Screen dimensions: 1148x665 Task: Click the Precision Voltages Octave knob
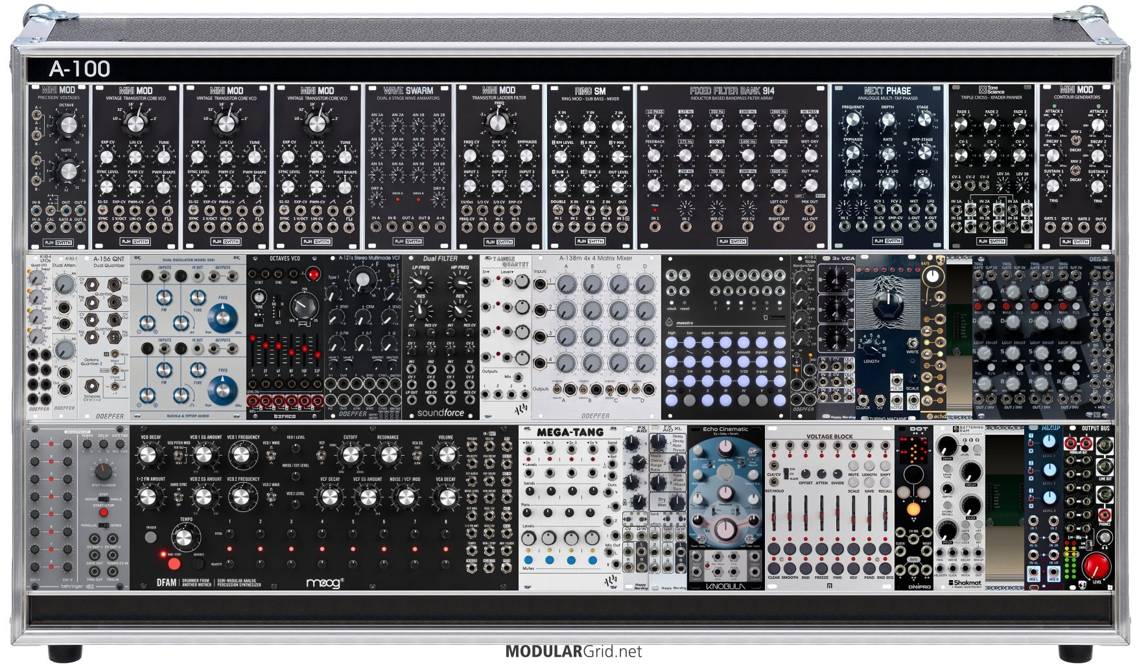(66, 123)
